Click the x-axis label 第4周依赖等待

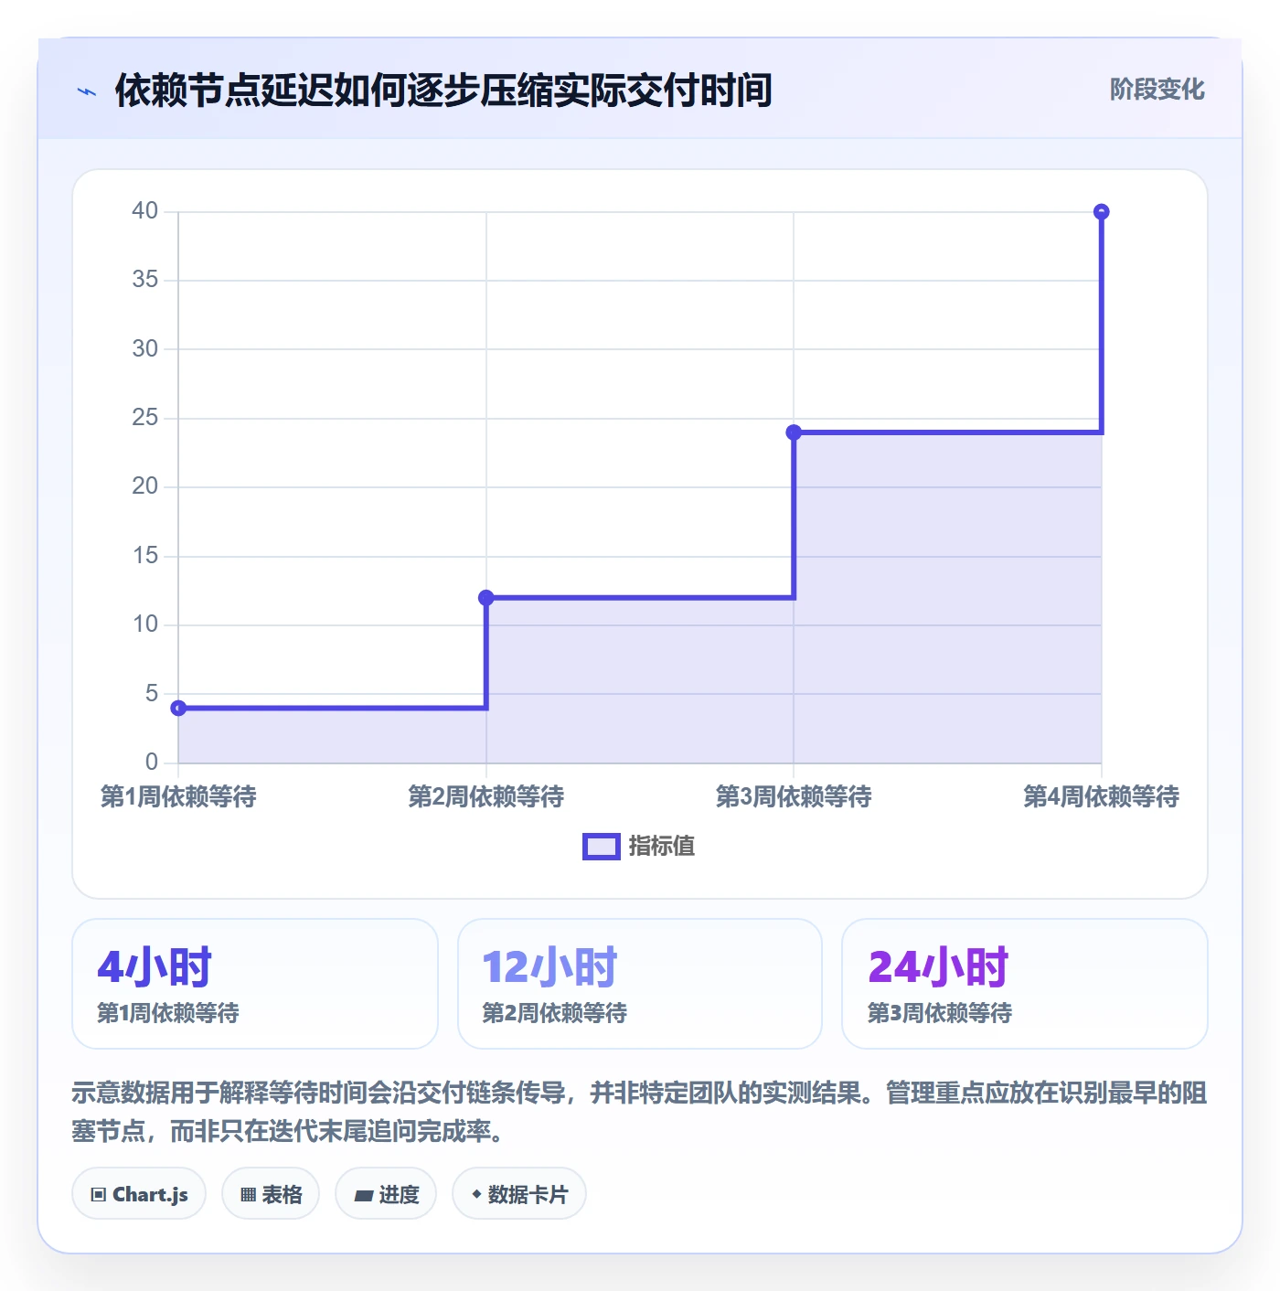click(x=1102, y=797)
